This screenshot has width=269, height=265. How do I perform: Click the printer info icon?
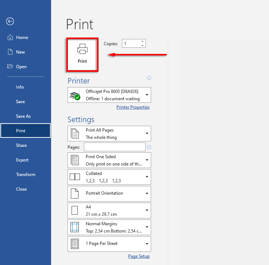click(x=149, y=78)
